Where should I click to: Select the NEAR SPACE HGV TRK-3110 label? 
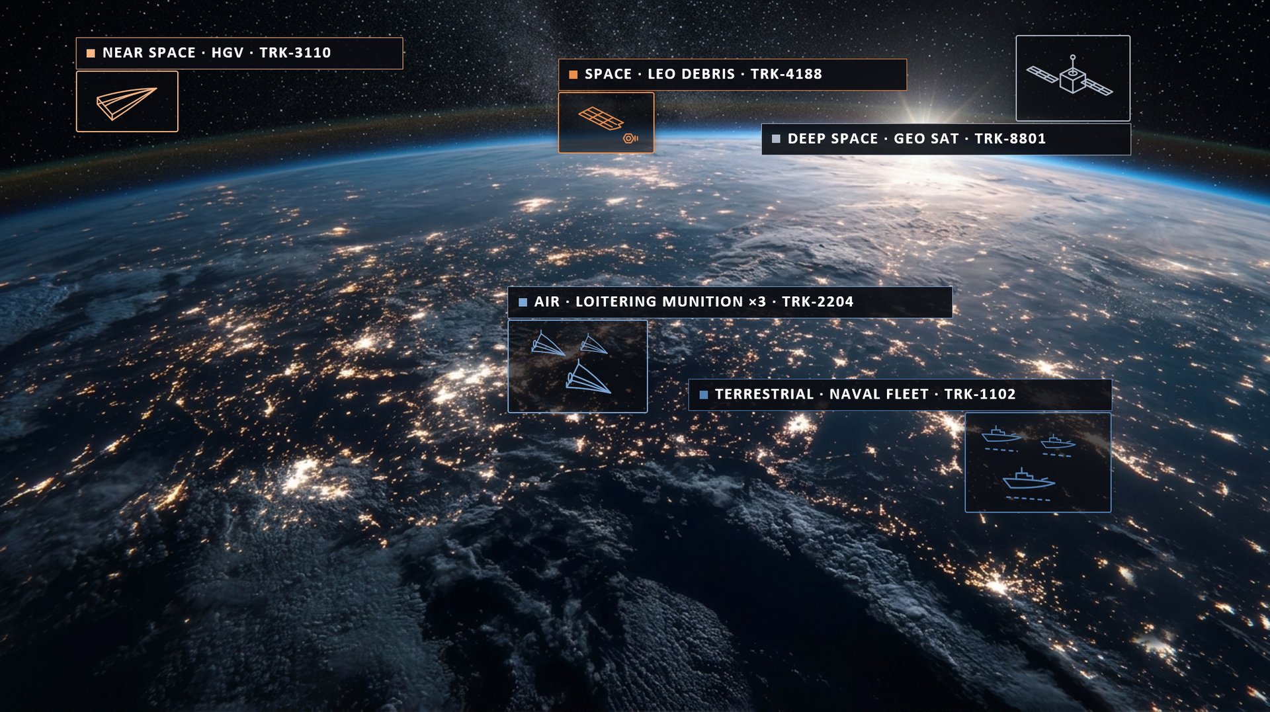[x=239, y=53]
